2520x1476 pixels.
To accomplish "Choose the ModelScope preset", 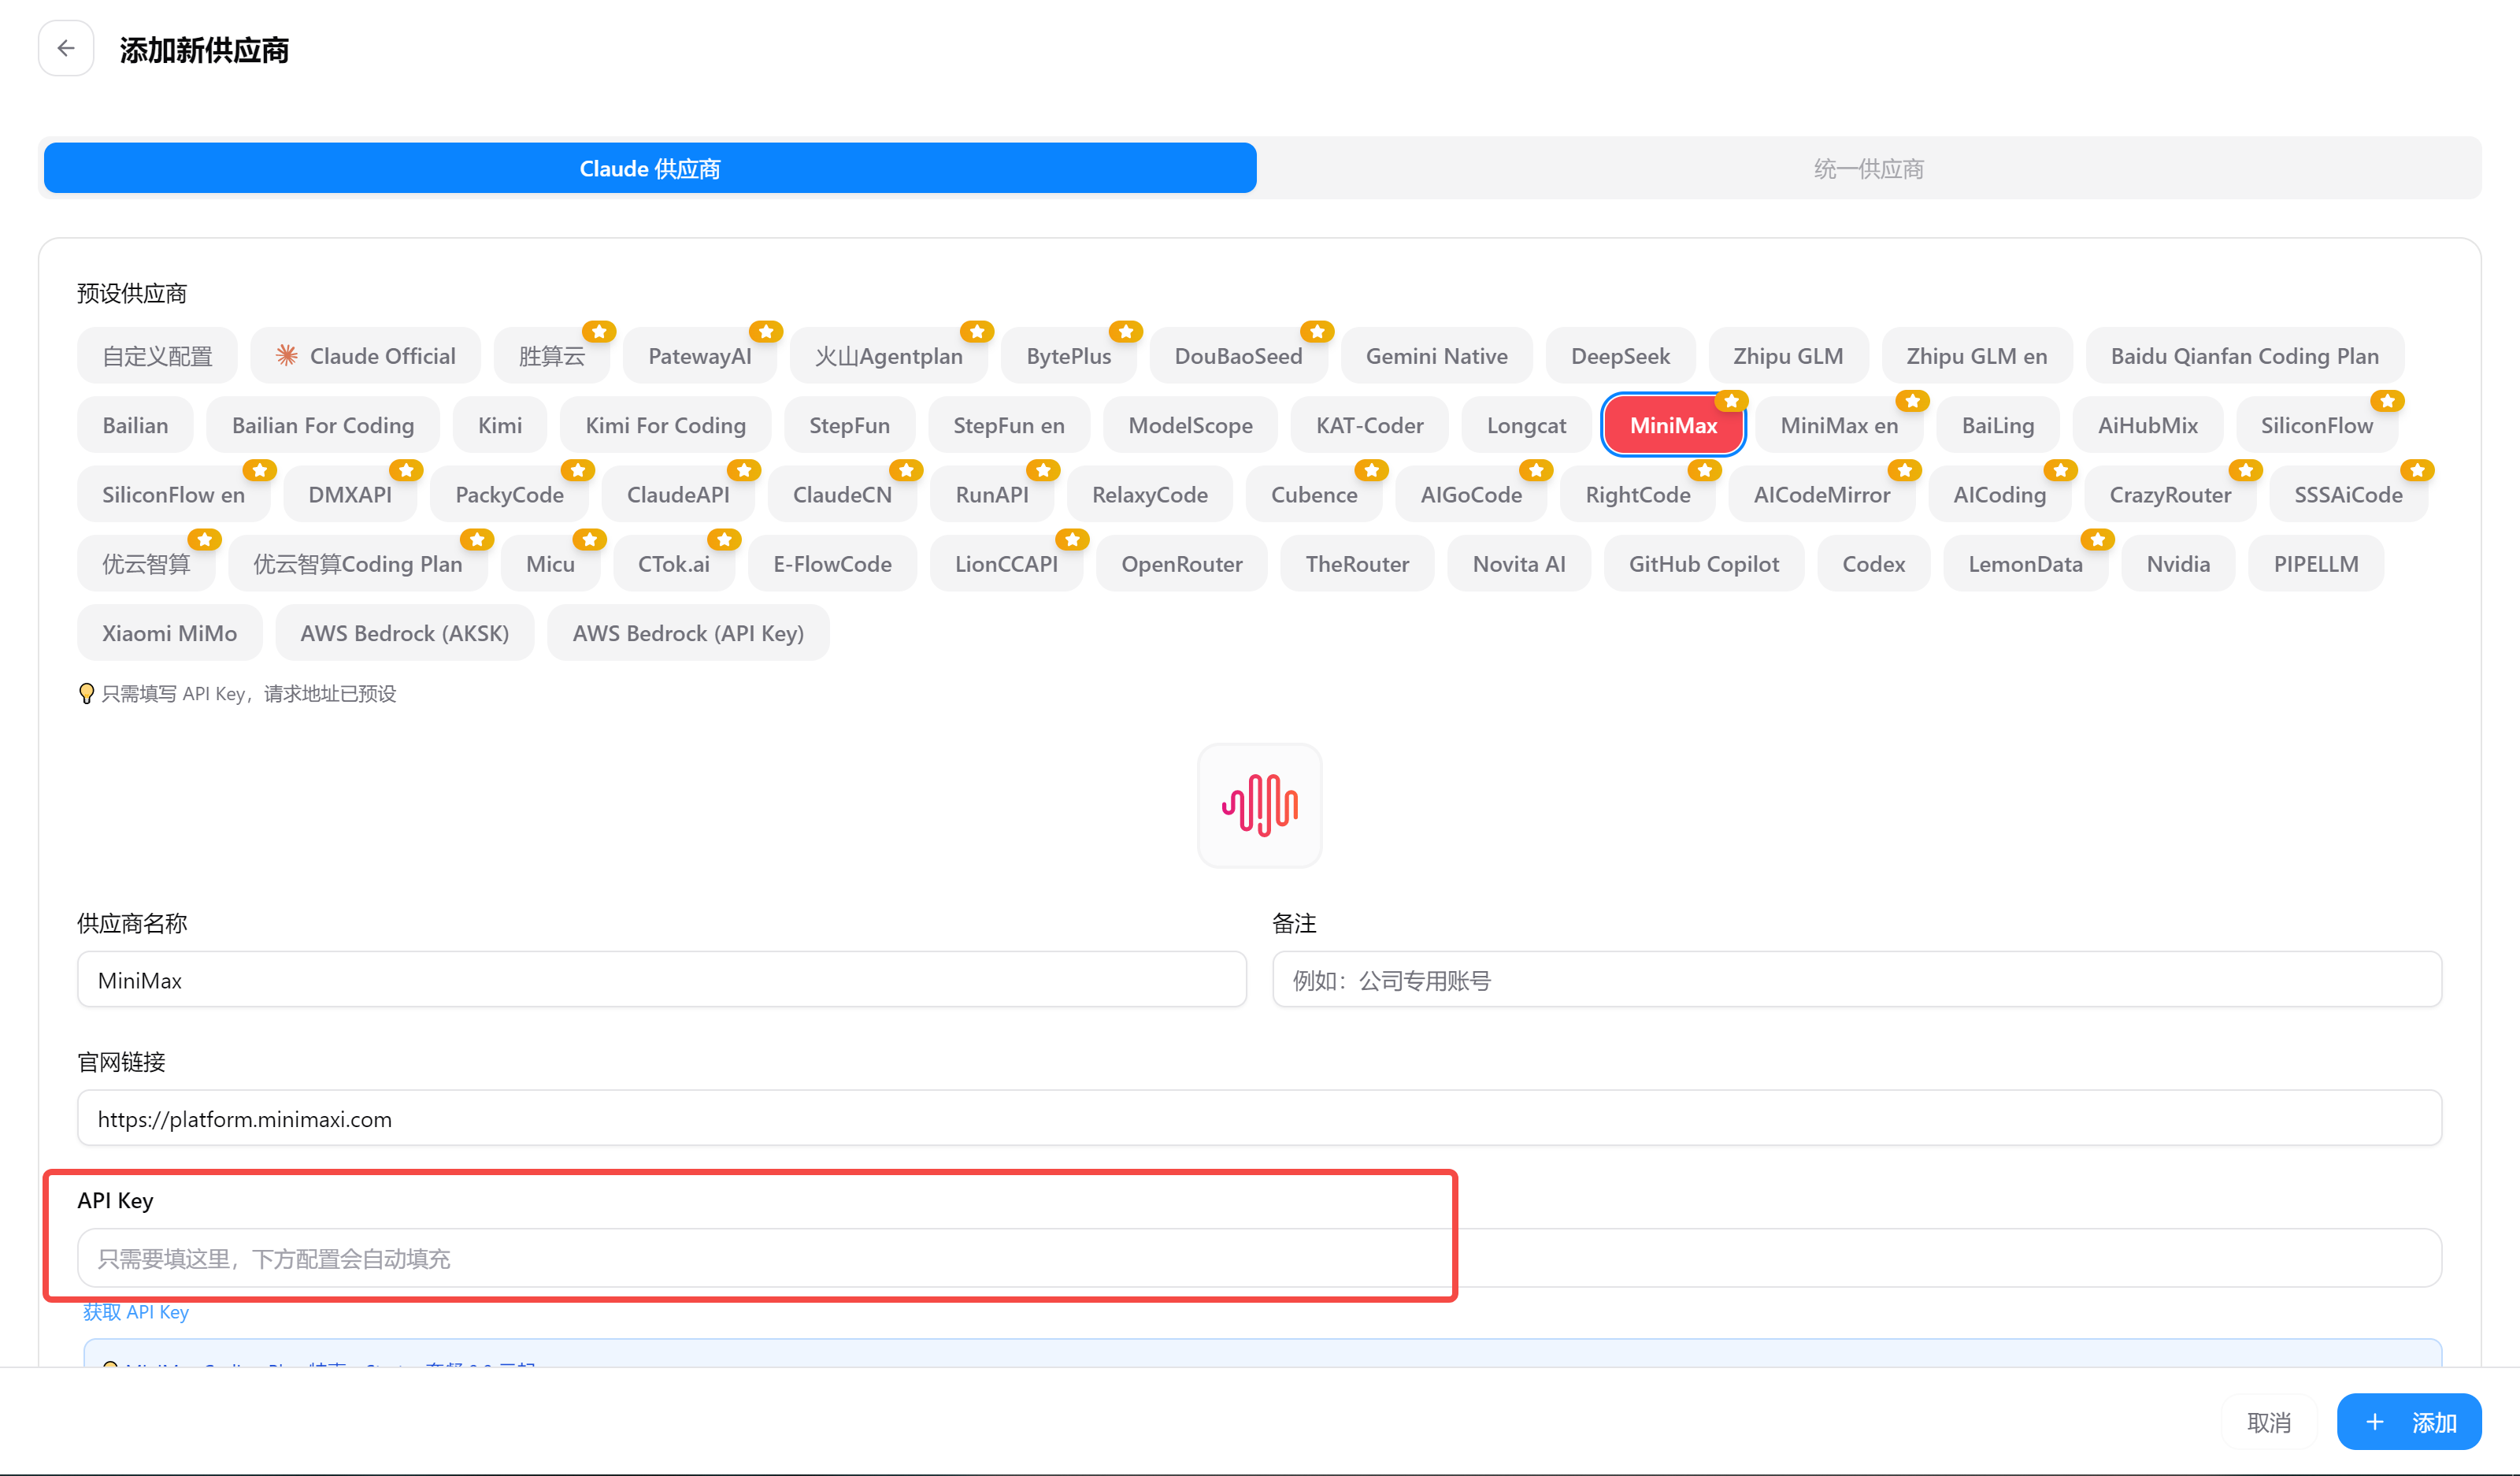I will click(1191, 425).
